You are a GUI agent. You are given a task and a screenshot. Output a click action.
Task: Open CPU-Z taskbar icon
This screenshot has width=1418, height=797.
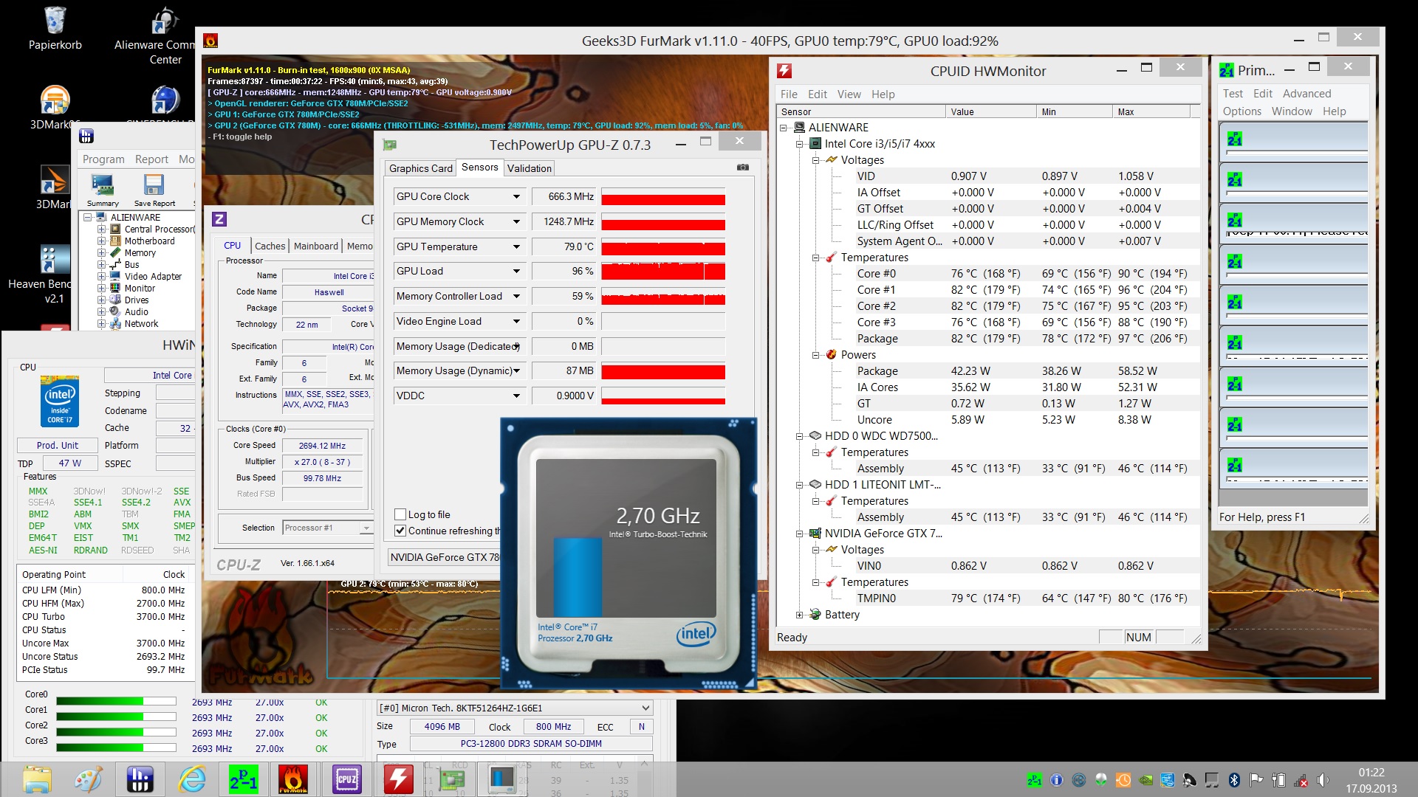pos(346,779)
